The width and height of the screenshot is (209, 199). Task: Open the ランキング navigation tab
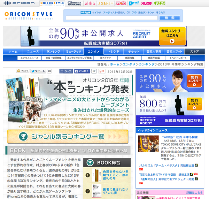53,52
